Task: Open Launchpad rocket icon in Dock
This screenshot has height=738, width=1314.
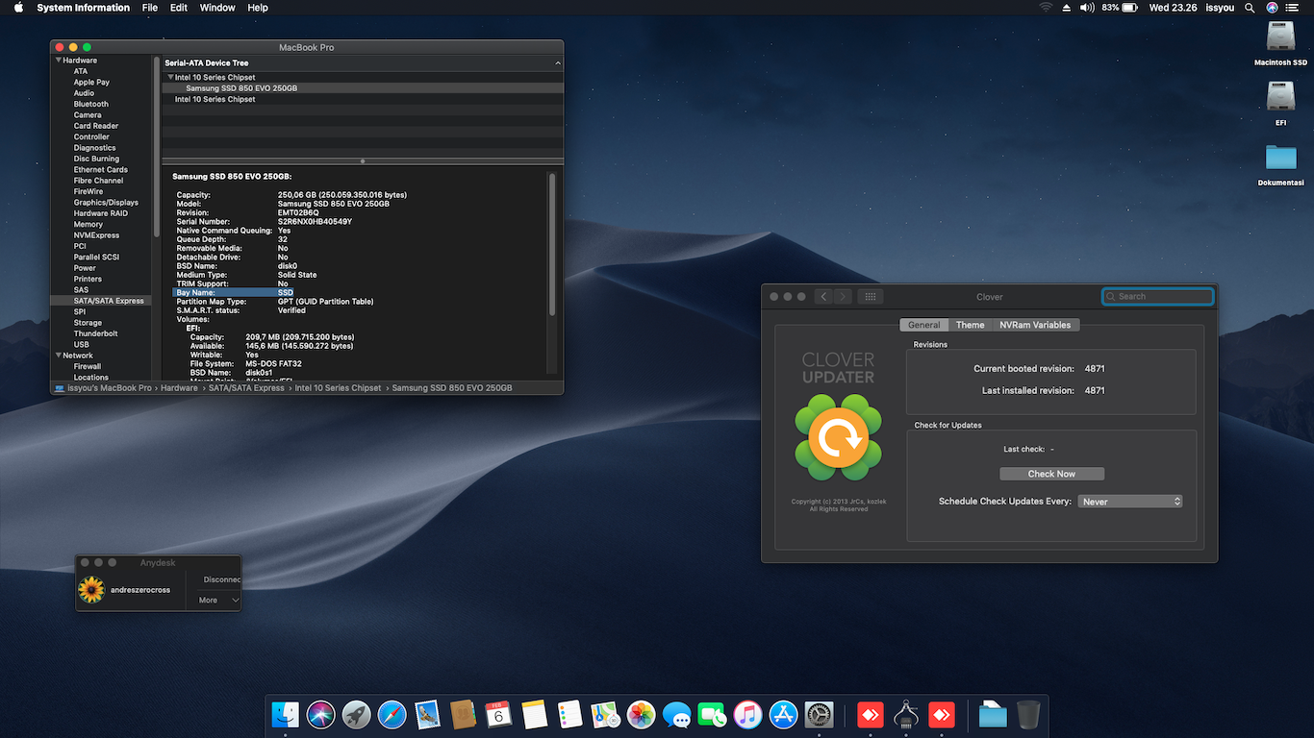Action: [357, 714]
